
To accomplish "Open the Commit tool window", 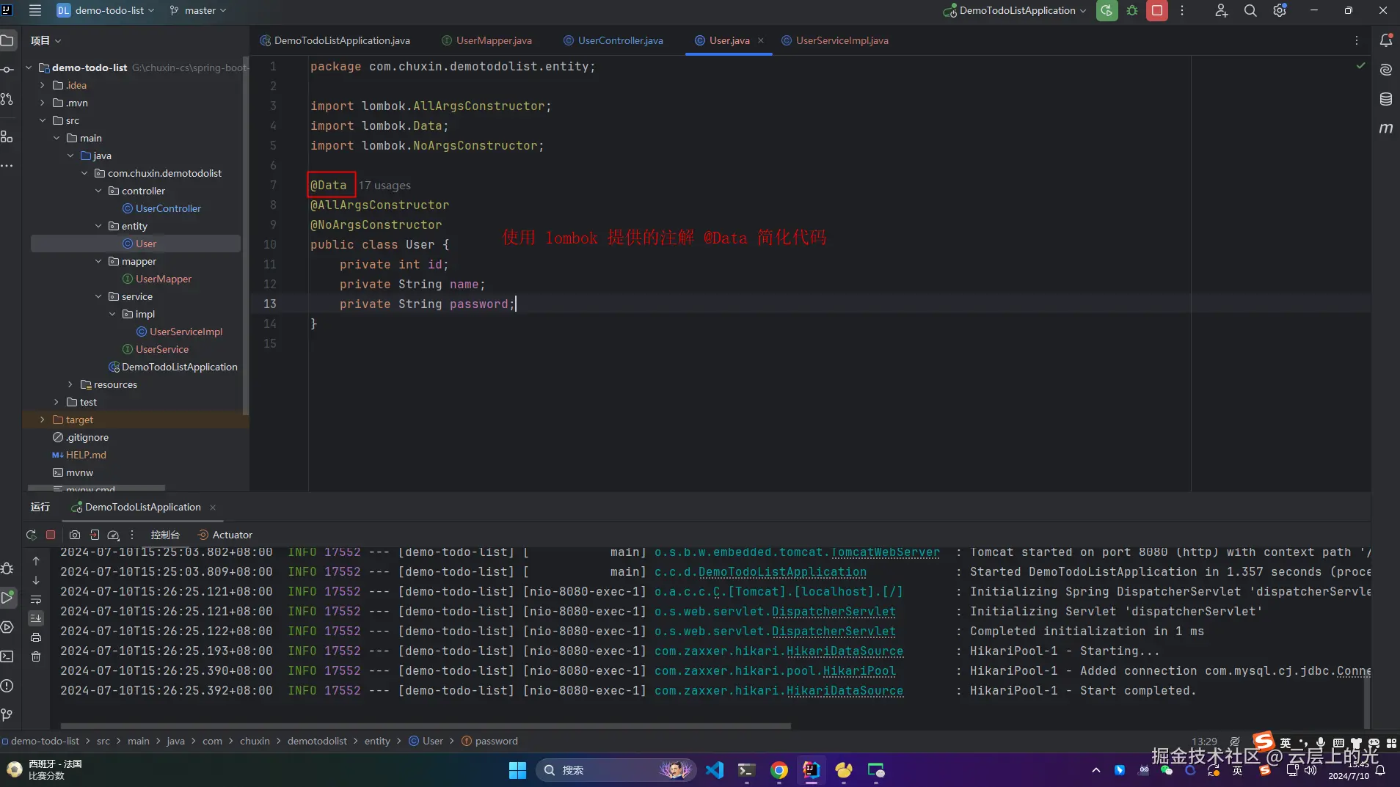I will pos(7,70).
